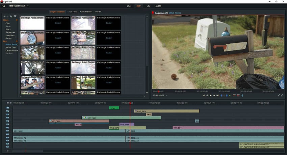Click the search magnifier in the bin panel

point(11,16)
